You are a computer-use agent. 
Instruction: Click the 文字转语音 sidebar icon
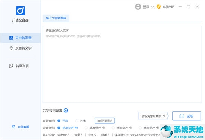tap(11, 38)
